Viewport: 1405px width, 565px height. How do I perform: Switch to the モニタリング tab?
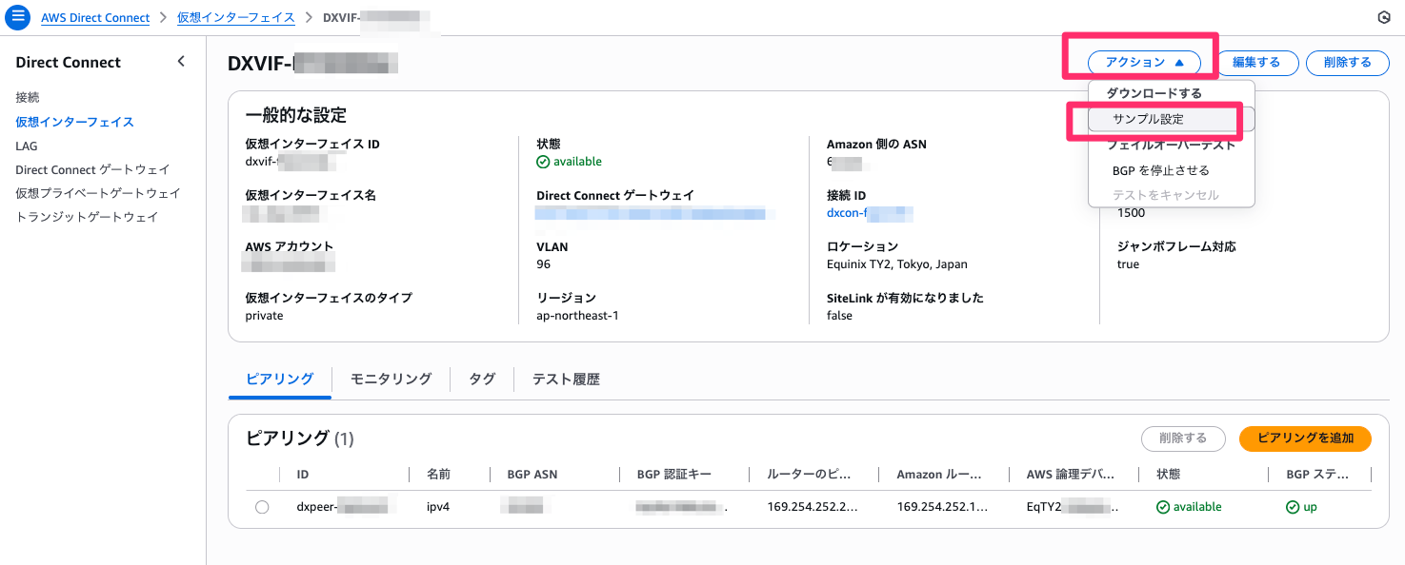391,379
